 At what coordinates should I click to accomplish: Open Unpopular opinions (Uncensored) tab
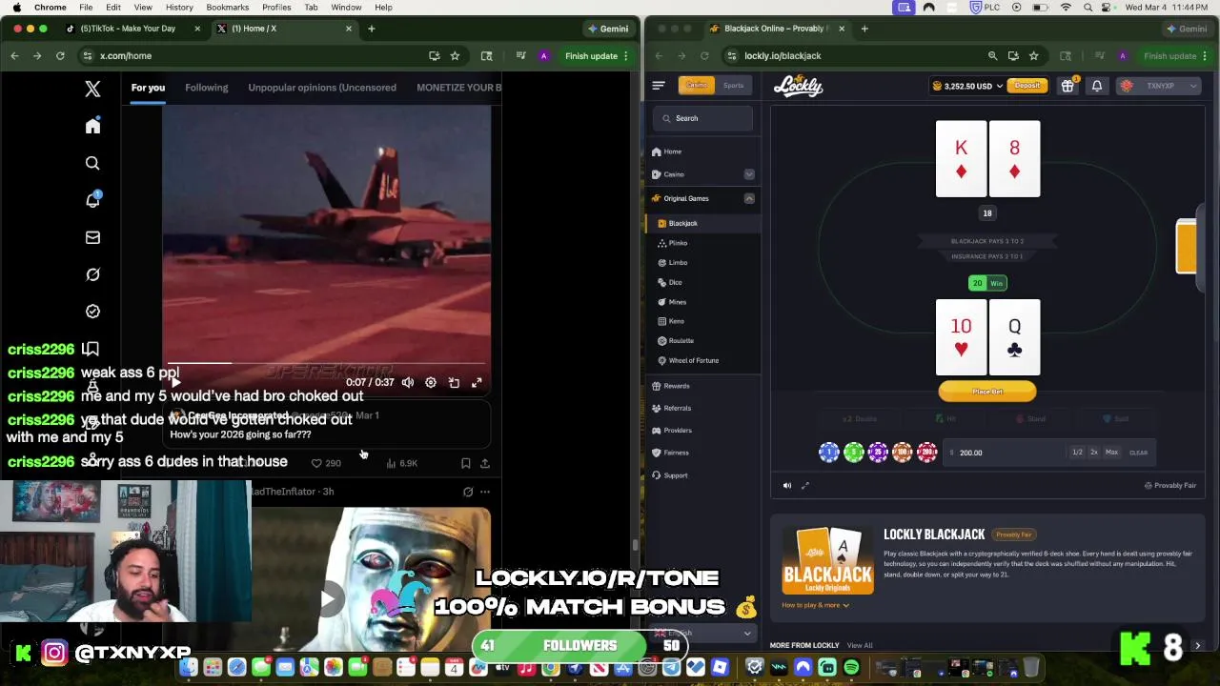(322, 88)
